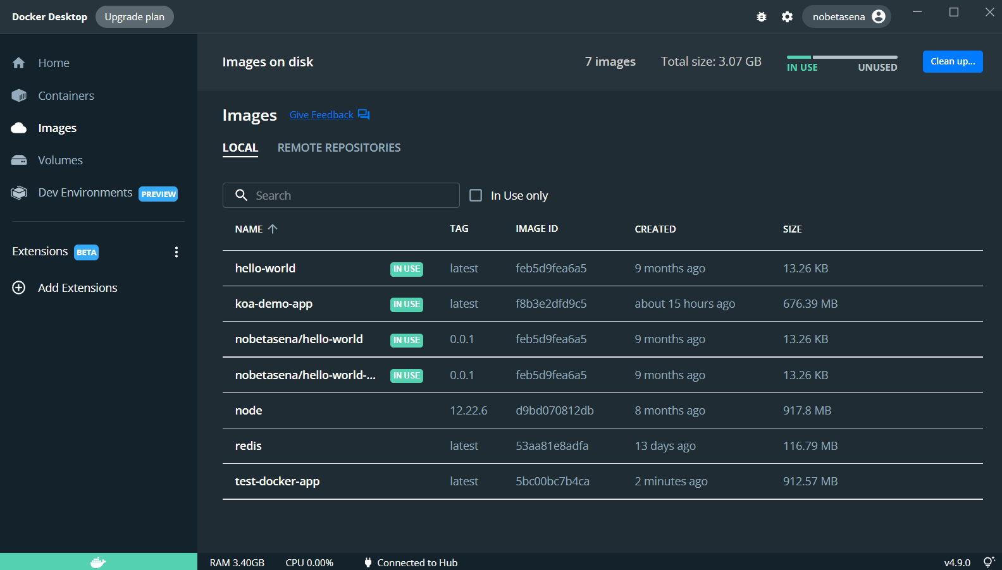1002x570 pixels.
Task: Click the Volumes drive icon
Action: click(19, 161)
